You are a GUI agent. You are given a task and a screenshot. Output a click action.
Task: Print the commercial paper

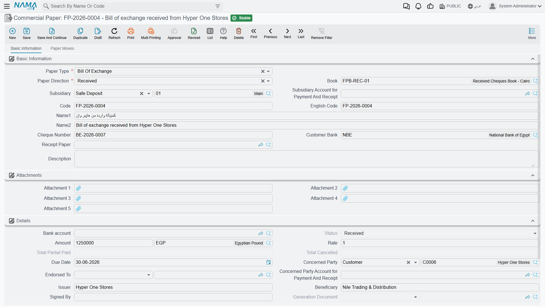131,34
